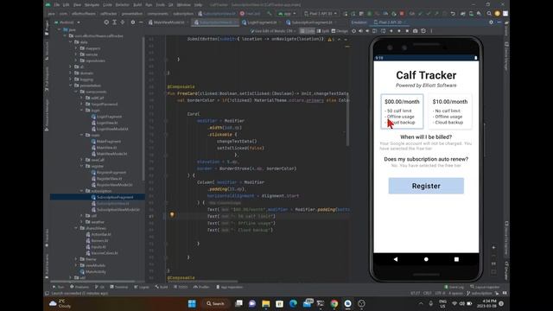Collapse the subscription folder in tree

pos(81,191)
